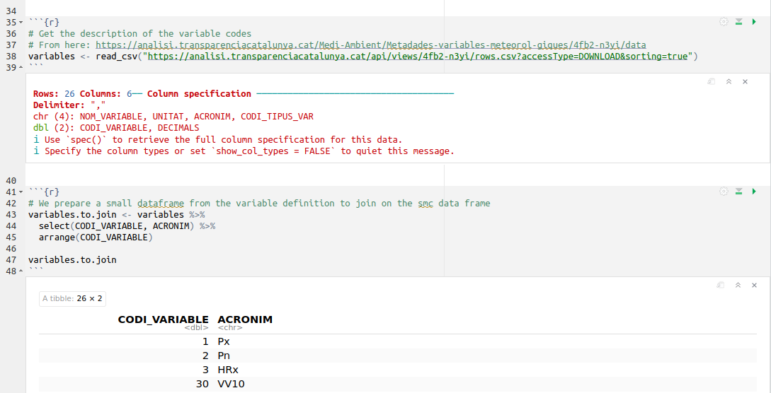
Task: Click the CODI_VARIABLE value 30
Action: (202, 385)
